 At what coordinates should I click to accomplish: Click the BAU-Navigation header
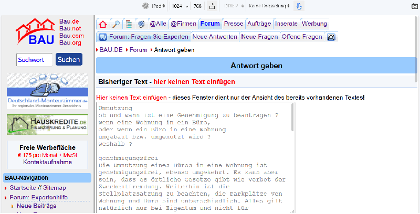coord(47,178)
